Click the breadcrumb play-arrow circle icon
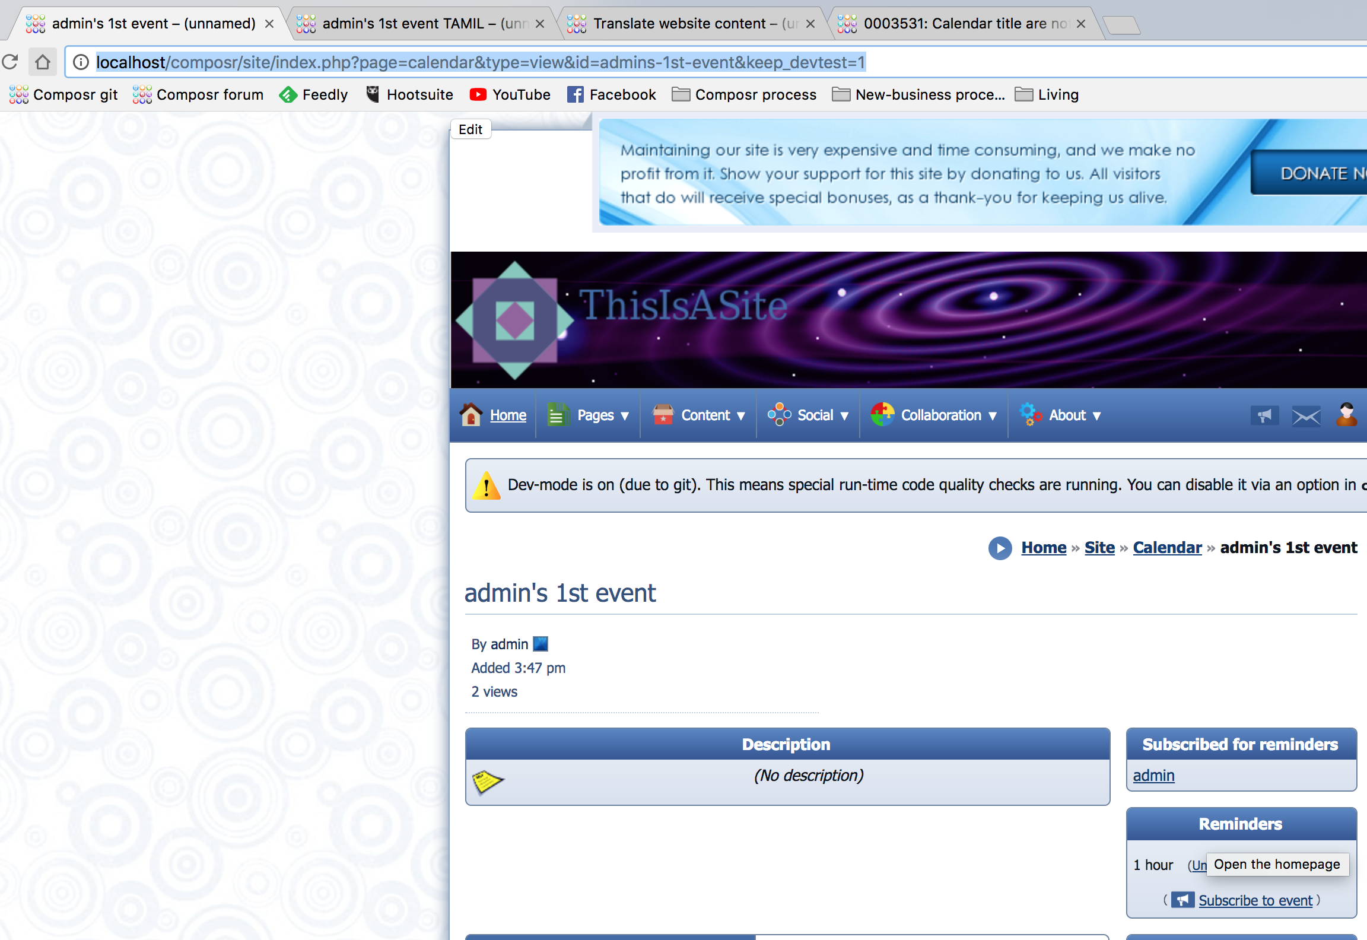Screen dimensions: 1367x940 [1000, 548]
